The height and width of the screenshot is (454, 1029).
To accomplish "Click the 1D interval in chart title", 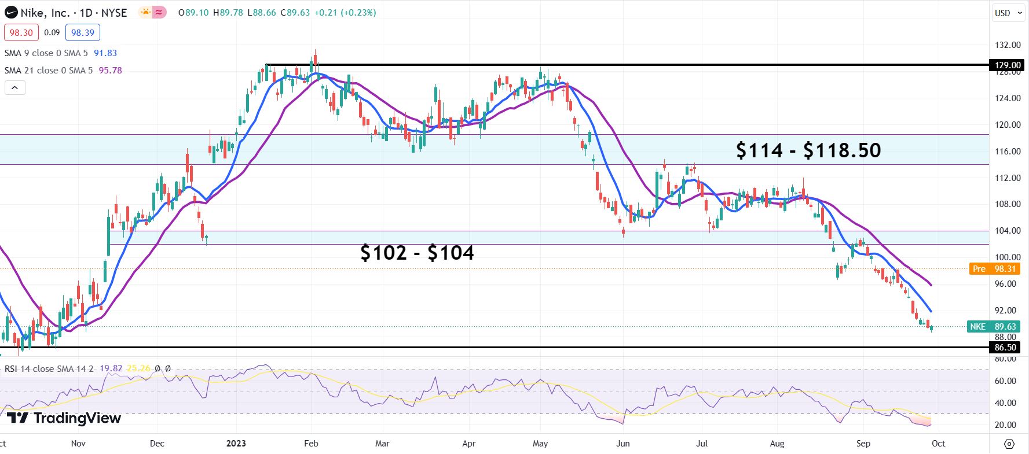I will [86, 13].
